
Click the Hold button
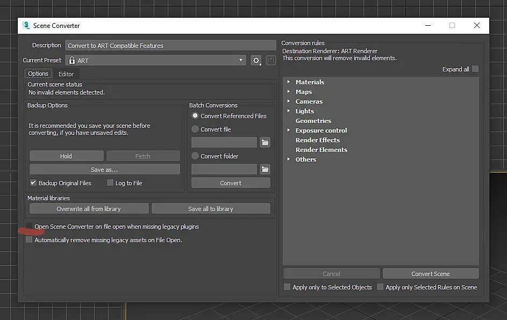pos(66,156)
